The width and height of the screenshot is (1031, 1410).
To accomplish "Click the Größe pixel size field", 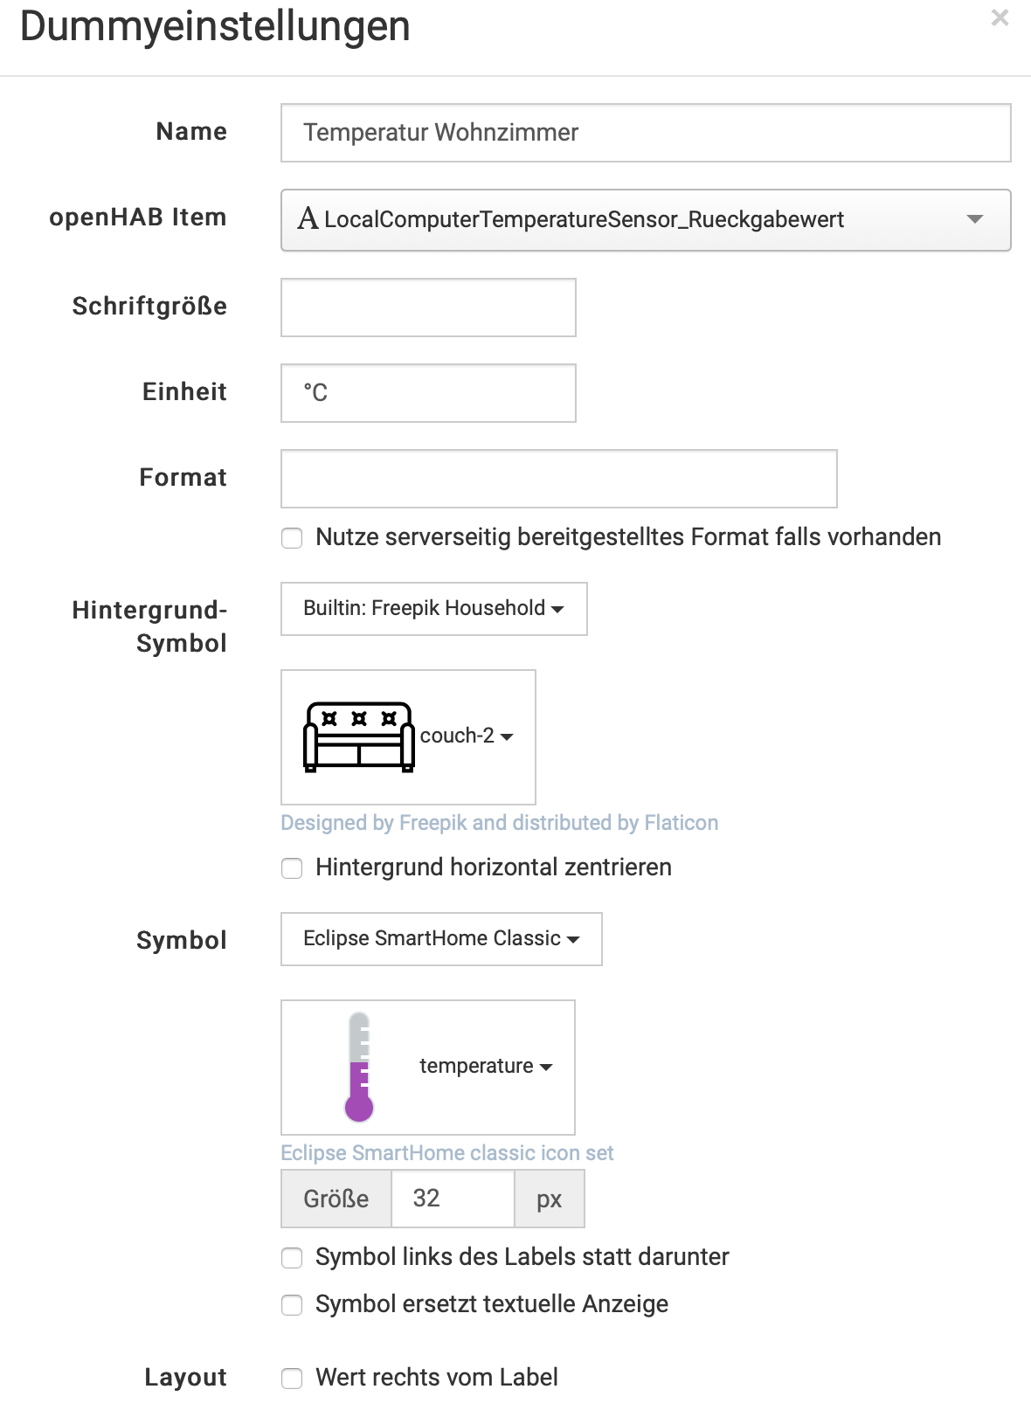I will click(x=452, y=1199).
